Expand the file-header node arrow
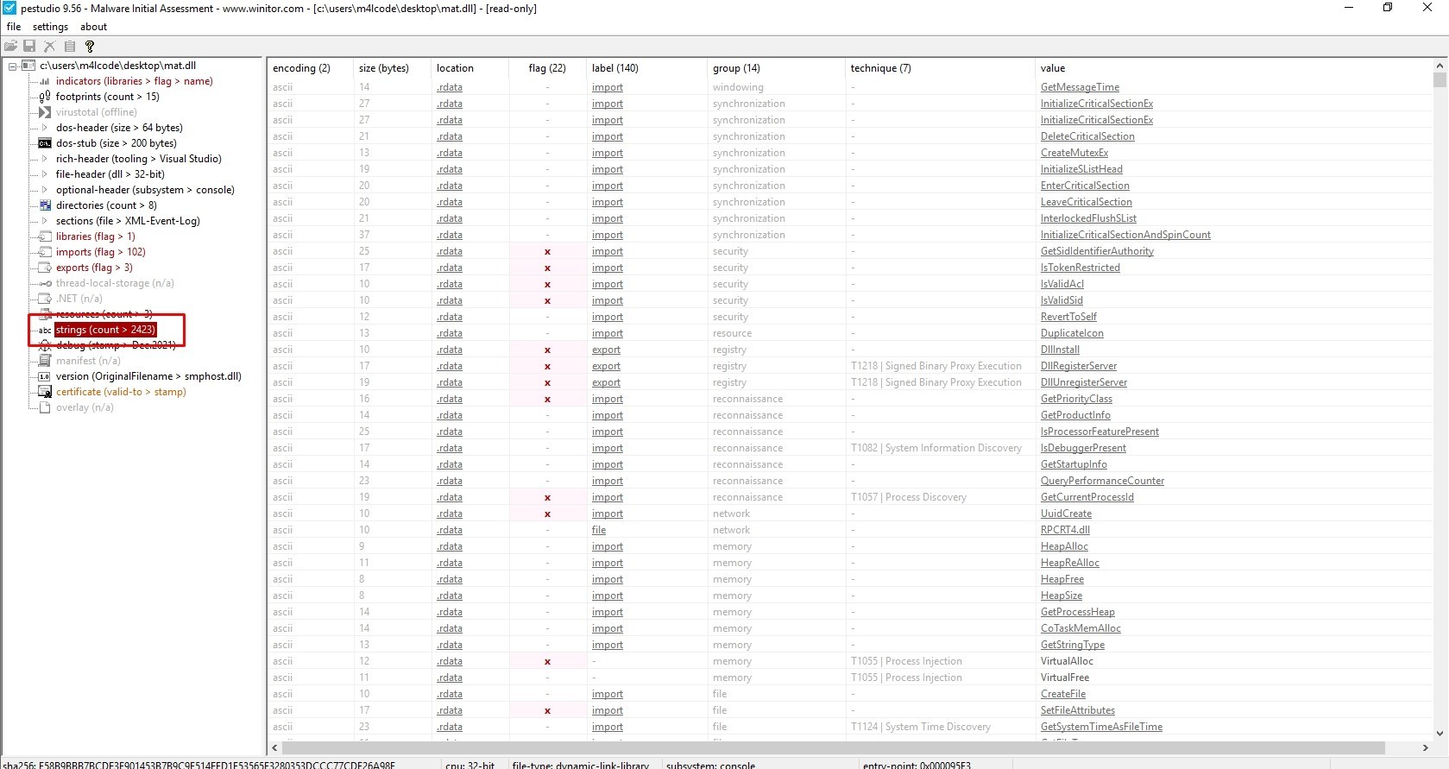The width and height of the screenshot is (1449, 769). 45,174
